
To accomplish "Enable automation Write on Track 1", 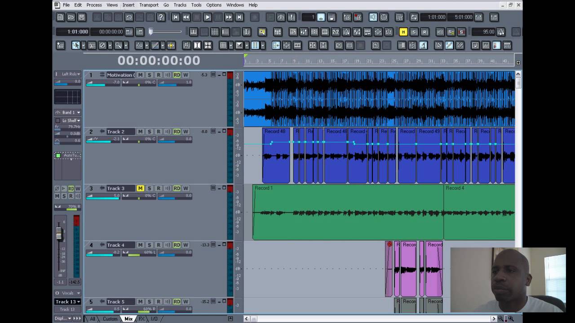I will pos(186,75).
